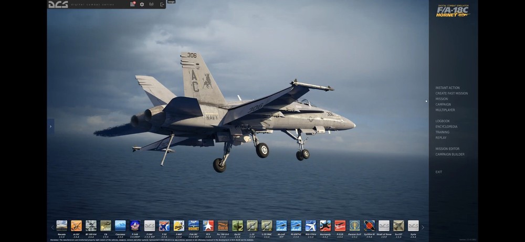The height and width of the screenshot is (242, 525).
Task: Select the F/A-18C Hornet module icon
Action: (194, 226)
